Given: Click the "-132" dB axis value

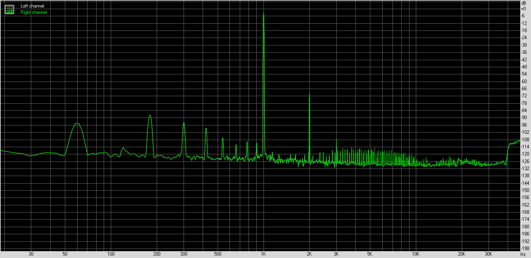Looking at the screenshot, I should click(x=525, y=168).
